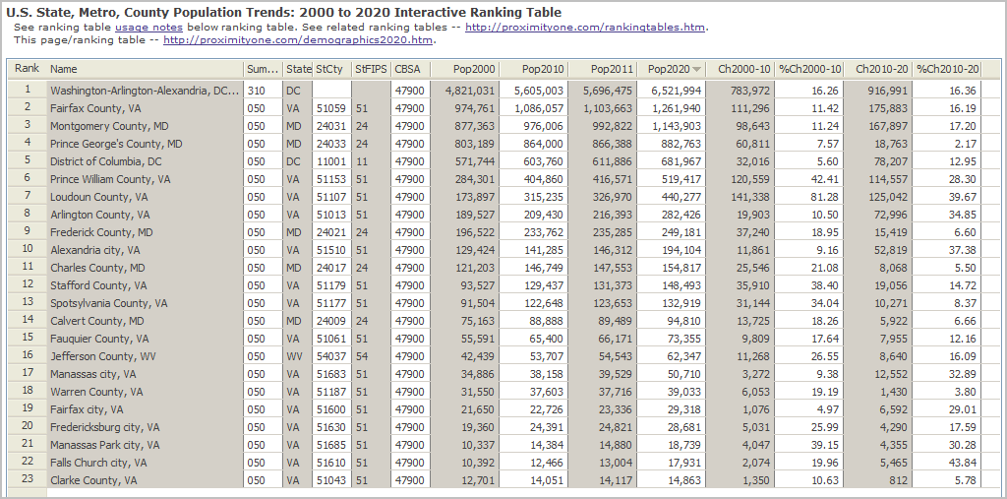Image resolution: width=1007 pixels, height=499 pixels.
Task: Sort by the Rank column header
Action: pos(27,69)
